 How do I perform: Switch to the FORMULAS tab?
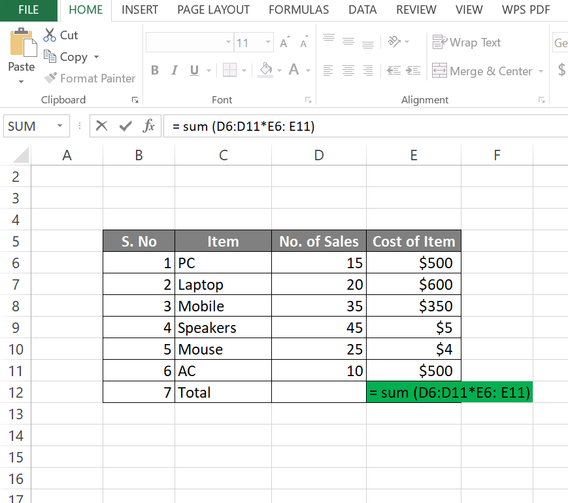298,10
